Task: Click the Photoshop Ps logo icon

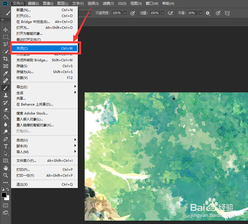Action: [5, 3]
